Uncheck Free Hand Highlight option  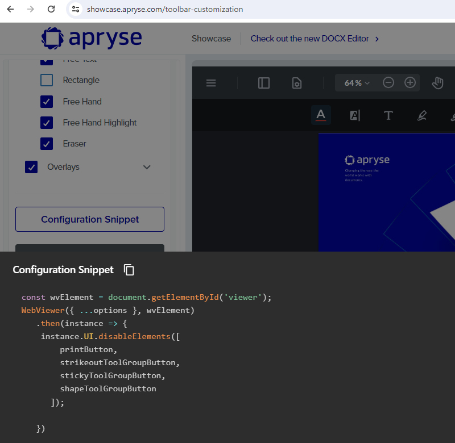point(47,123)
